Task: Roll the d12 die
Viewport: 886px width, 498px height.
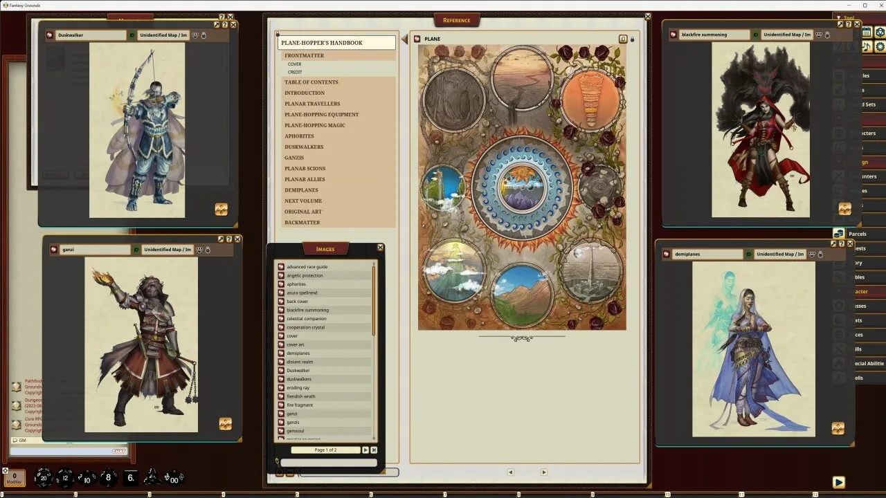Action: [65, 477]
